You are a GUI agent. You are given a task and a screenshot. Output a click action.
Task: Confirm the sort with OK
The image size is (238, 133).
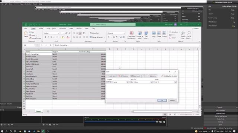coord(162,100)
